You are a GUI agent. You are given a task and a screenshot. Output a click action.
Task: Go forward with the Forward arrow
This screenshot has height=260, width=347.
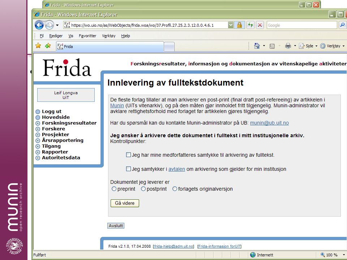pyautogui.click(x=49, y=25)
